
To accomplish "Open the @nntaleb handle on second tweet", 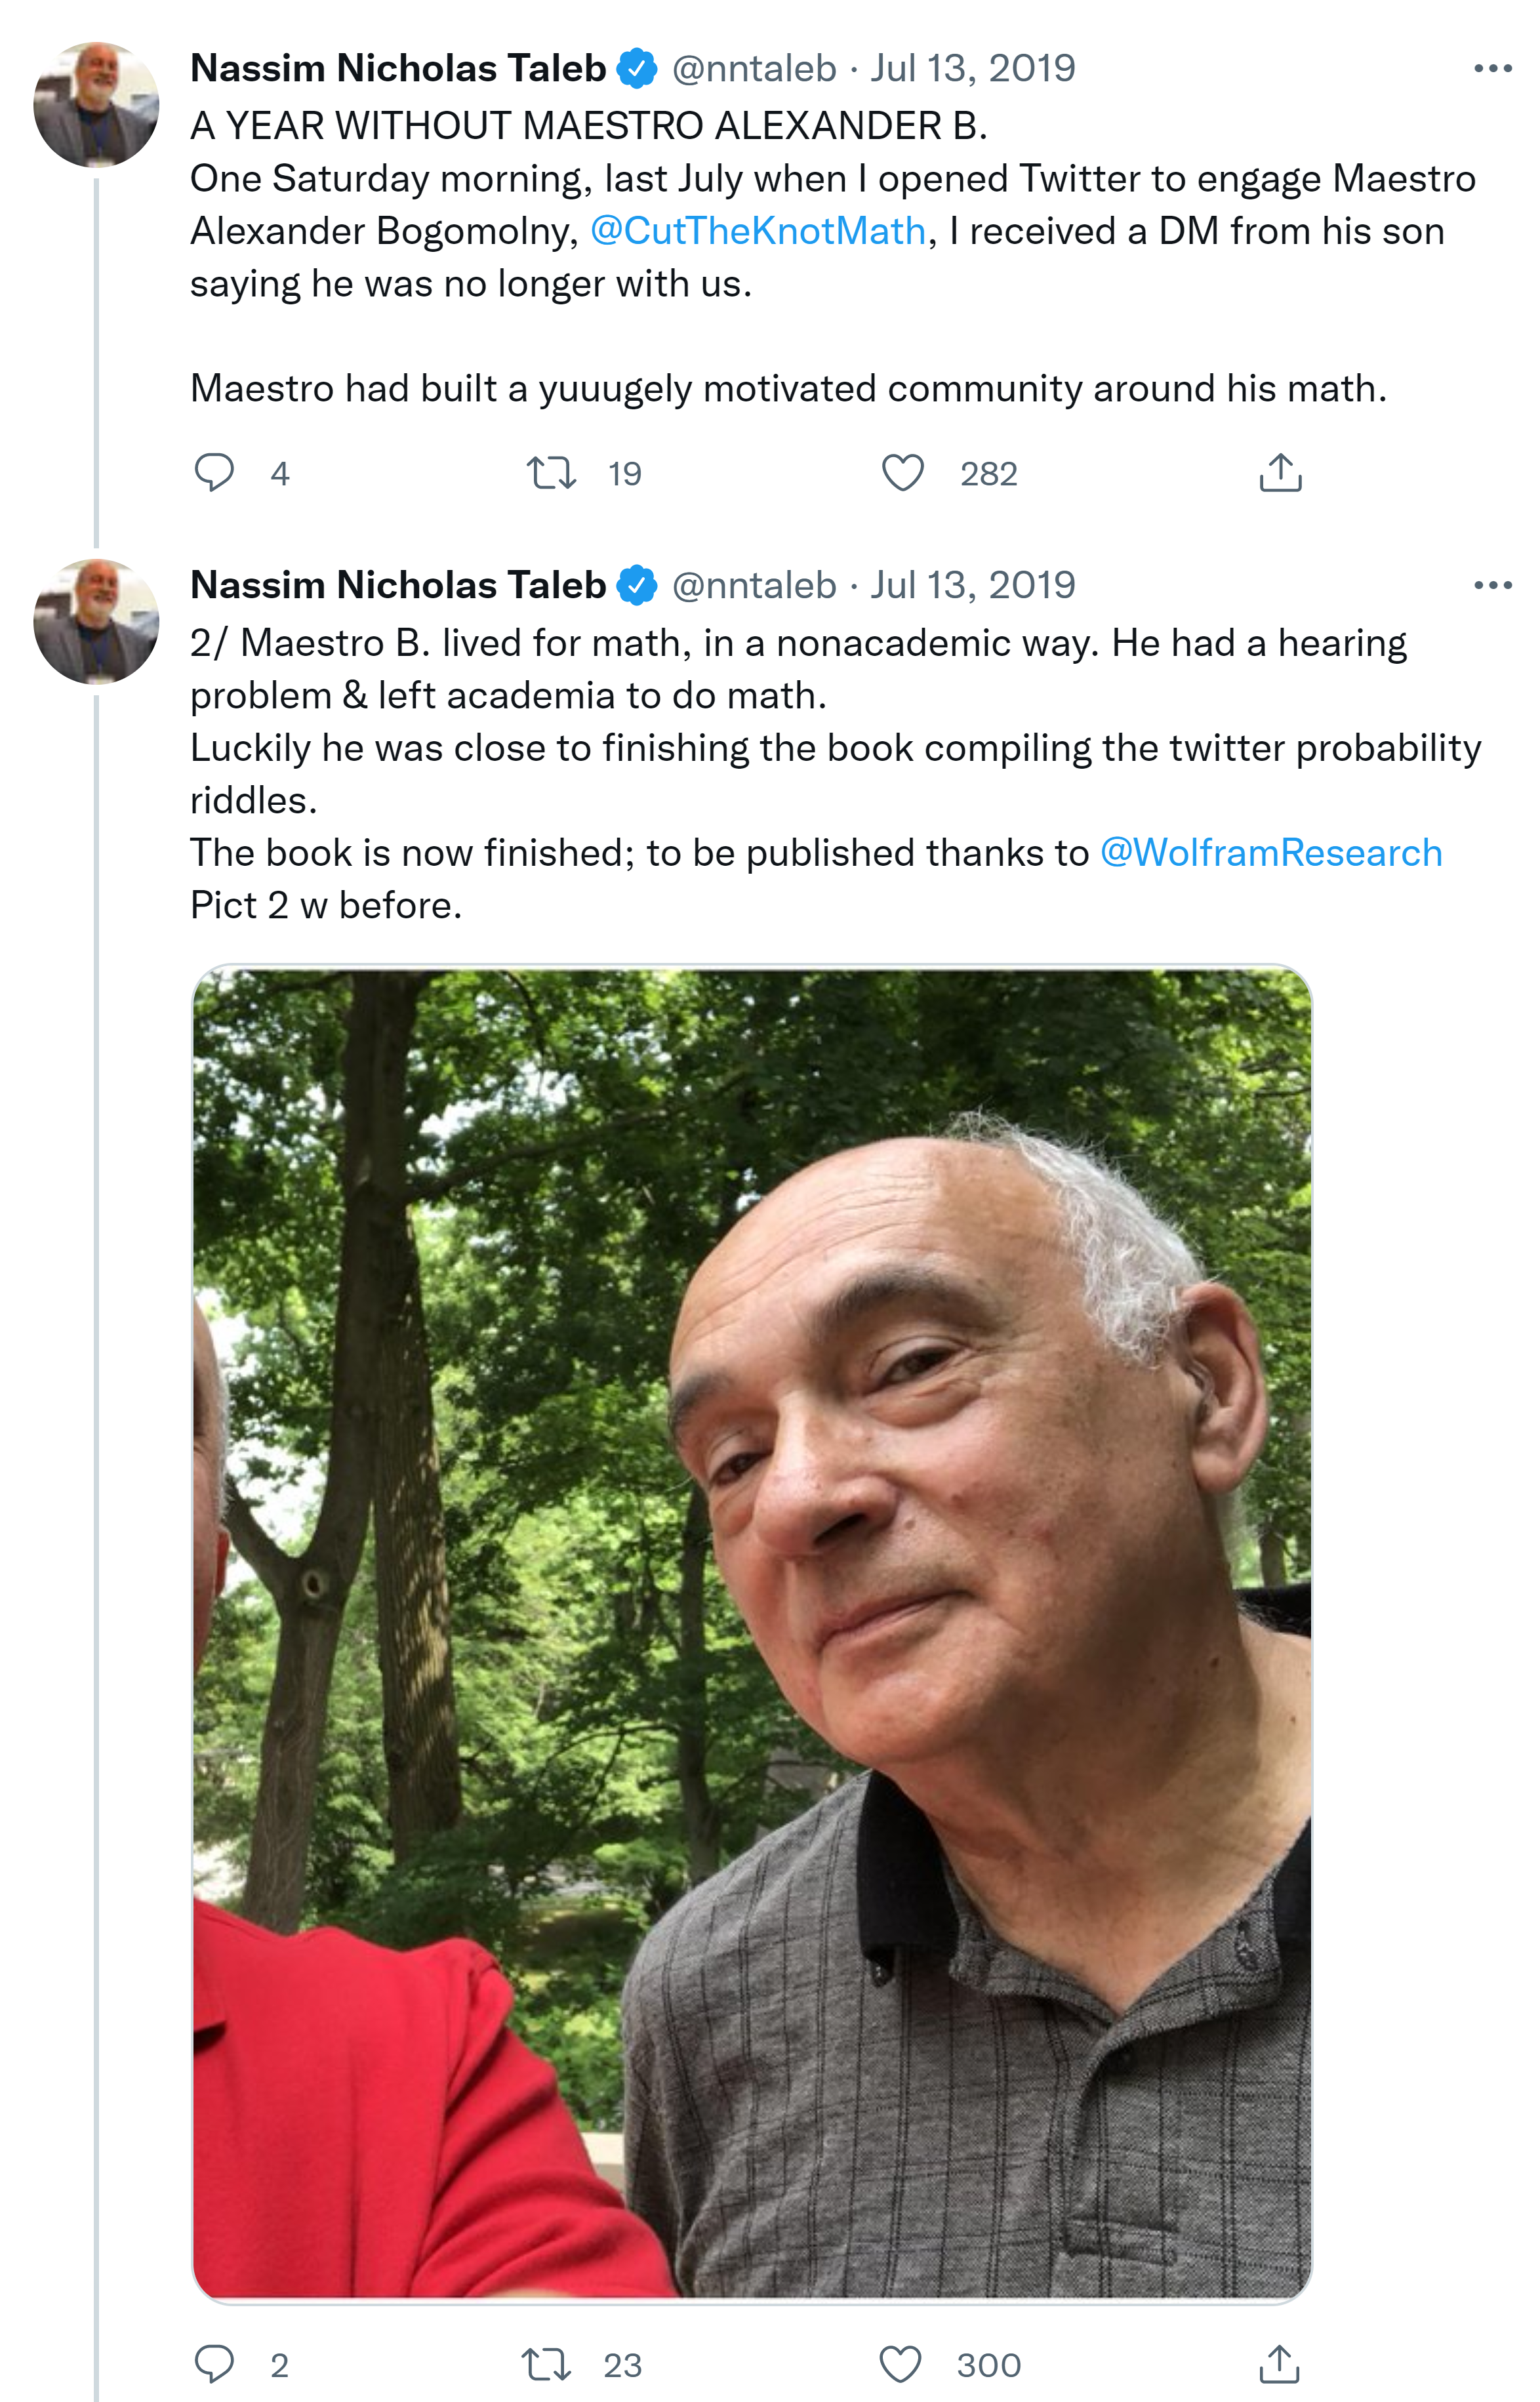I will click(754, 585).
